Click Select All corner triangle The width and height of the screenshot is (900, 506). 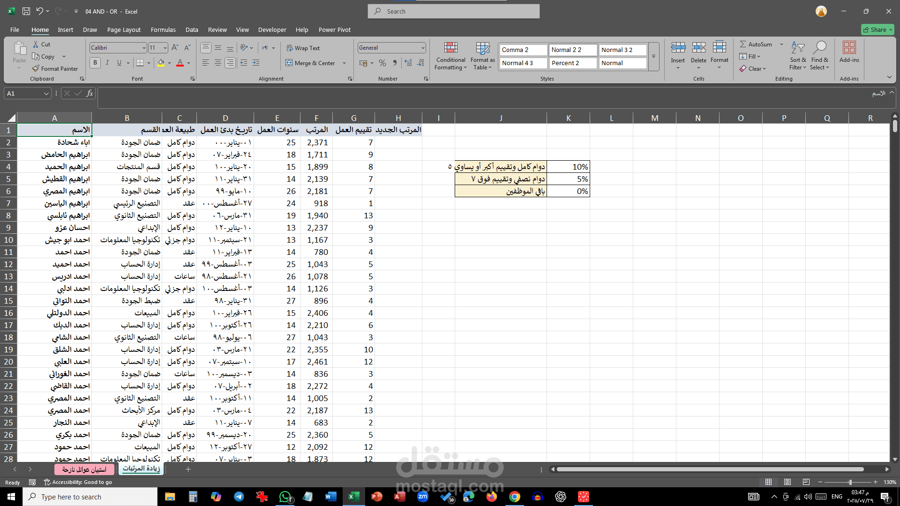(12, 118)
